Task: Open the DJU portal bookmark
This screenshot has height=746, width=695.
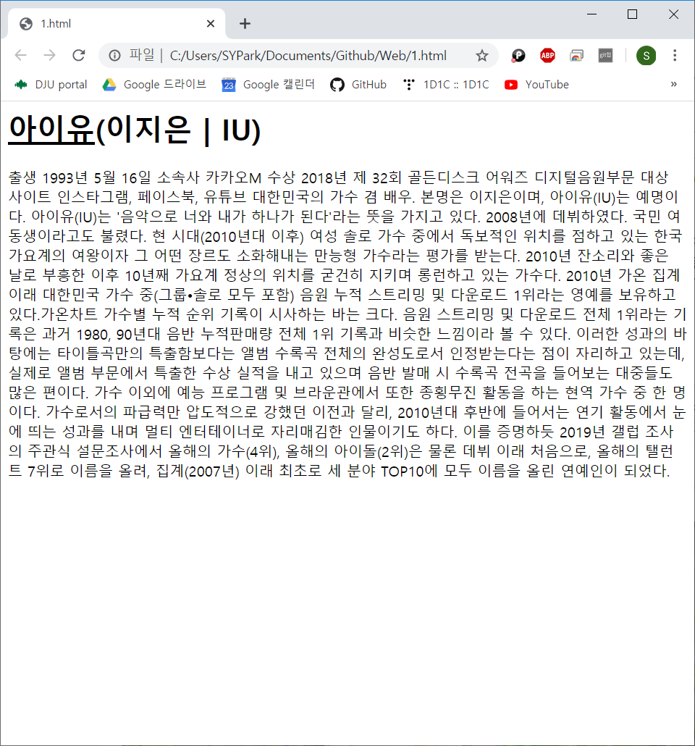Action: click(x=51, y=85)
